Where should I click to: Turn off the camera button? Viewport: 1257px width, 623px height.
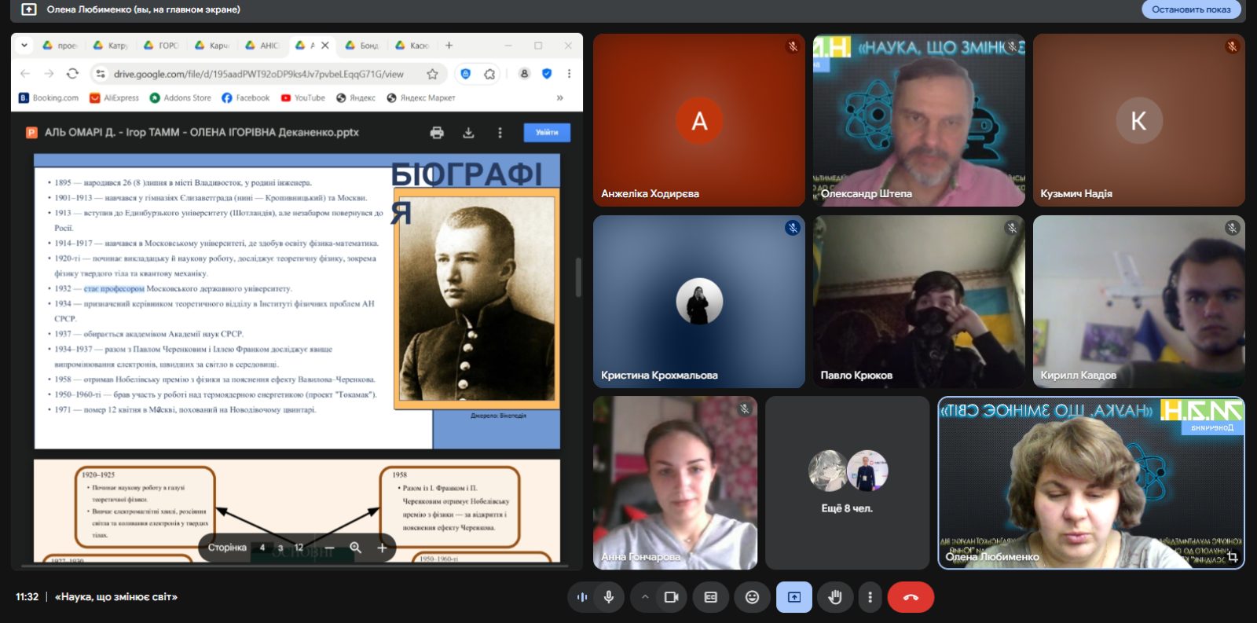tap(671, 597)
